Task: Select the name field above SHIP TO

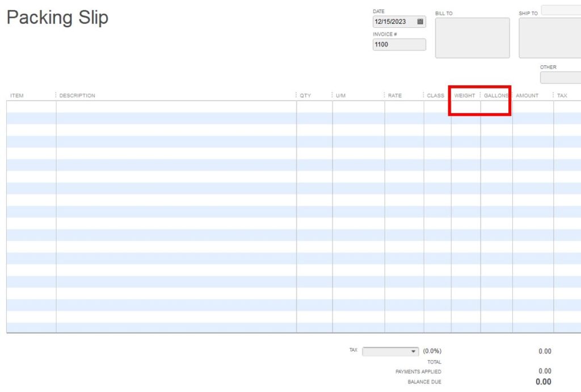Action: pos(562,10)
